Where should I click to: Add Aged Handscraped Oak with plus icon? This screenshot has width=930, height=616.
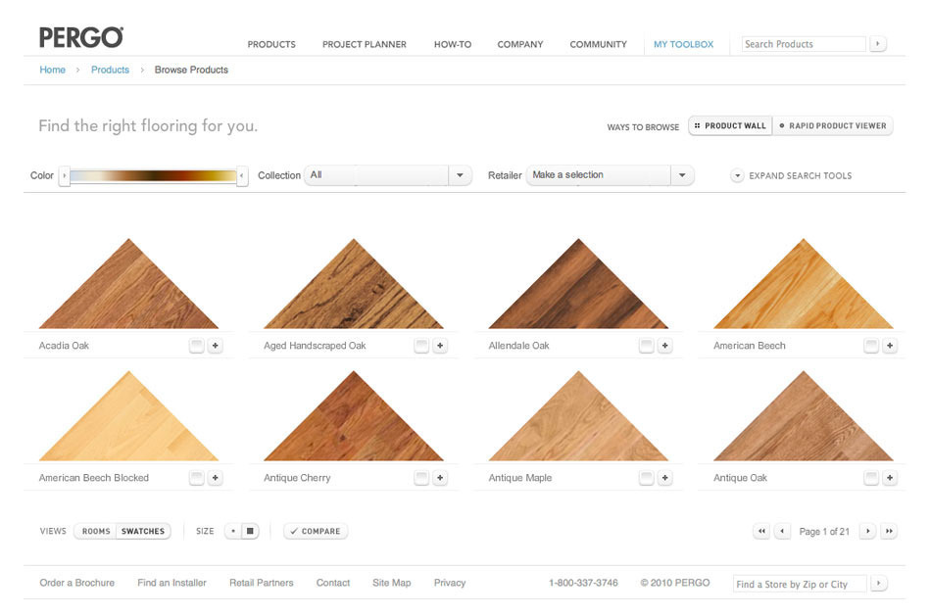(x=440, y=346)
